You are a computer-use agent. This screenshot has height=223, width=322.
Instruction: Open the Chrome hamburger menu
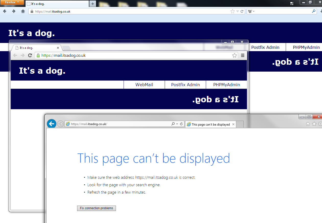pyautogui.click(x=243, y=55)
